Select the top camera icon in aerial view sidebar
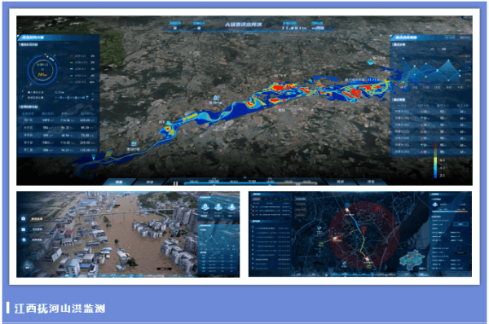 (24, 219)
